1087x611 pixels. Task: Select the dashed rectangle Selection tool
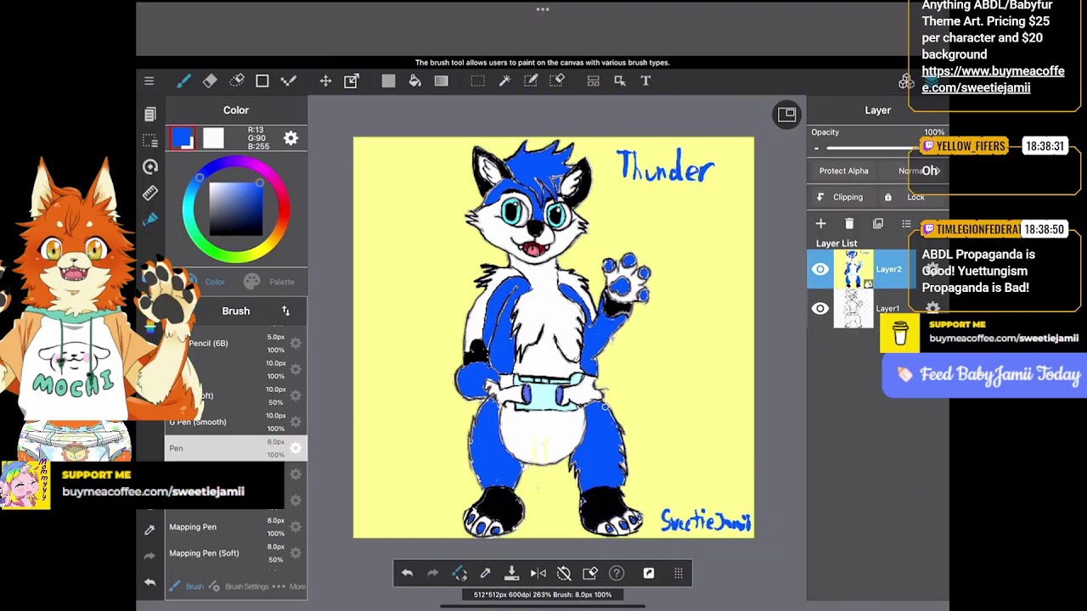tap(478, 81)
